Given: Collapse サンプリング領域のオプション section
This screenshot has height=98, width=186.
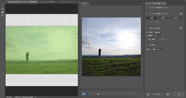Looking at the screenshot, I should click(147, 14).
